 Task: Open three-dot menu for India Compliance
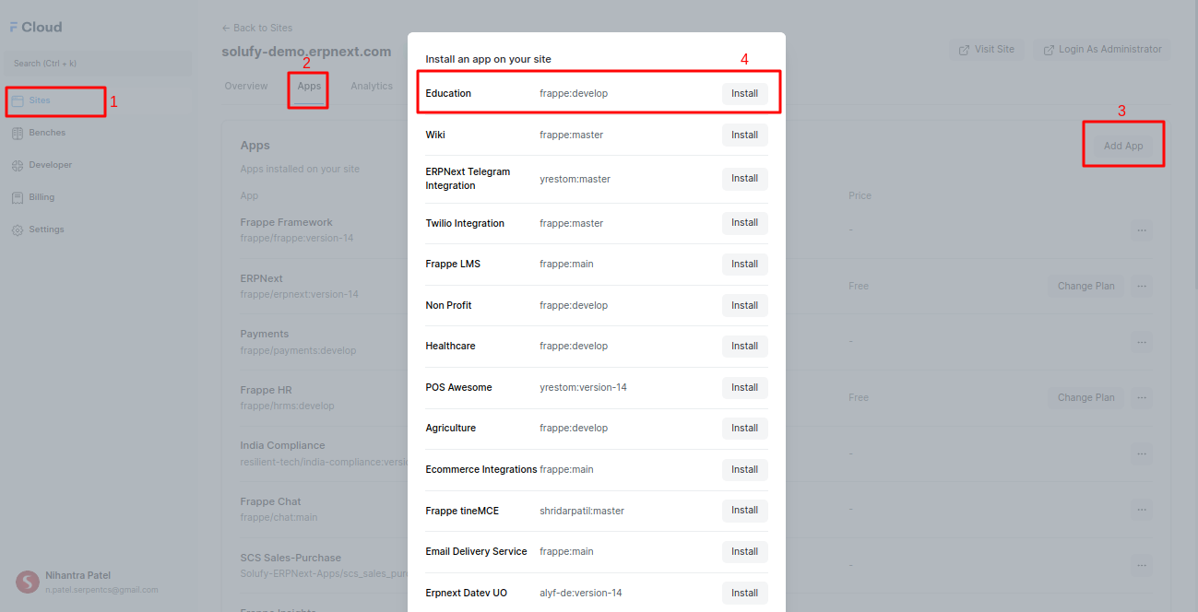1142,453
